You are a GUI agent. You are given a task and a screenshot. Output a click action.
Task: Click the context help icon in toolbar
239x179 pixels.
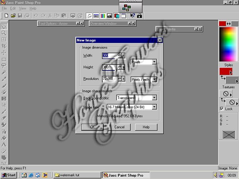point(133,16)
